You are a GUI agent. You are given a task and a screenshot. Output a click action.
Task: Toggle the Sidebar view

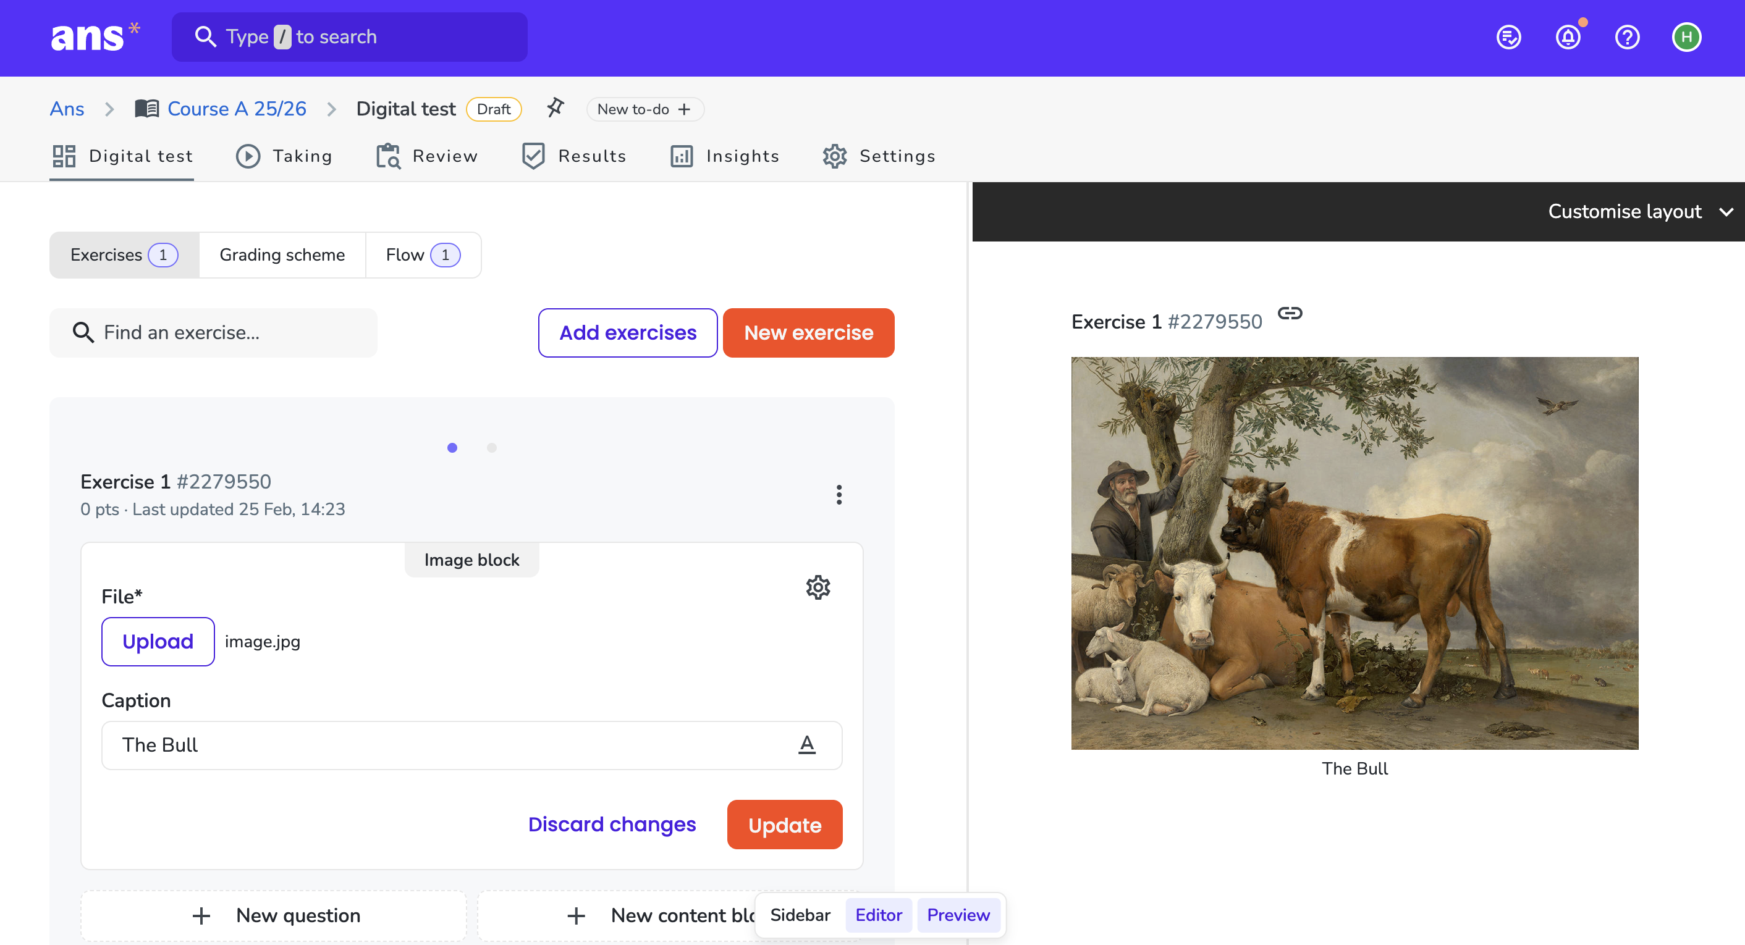(800, 915)
